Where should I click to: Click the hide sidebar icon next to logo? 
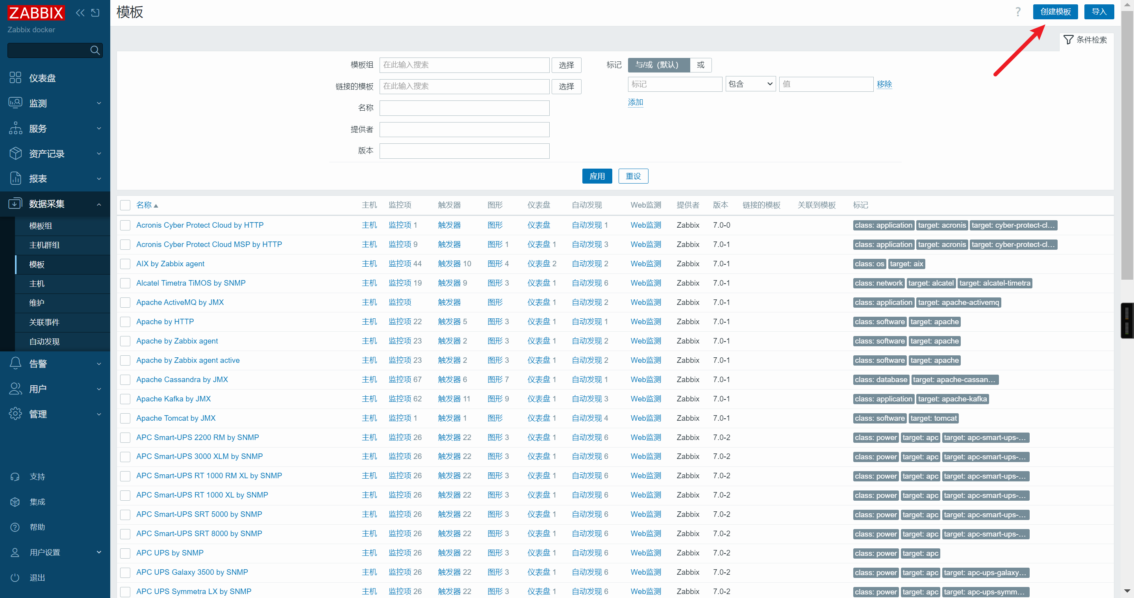point(95,13)
